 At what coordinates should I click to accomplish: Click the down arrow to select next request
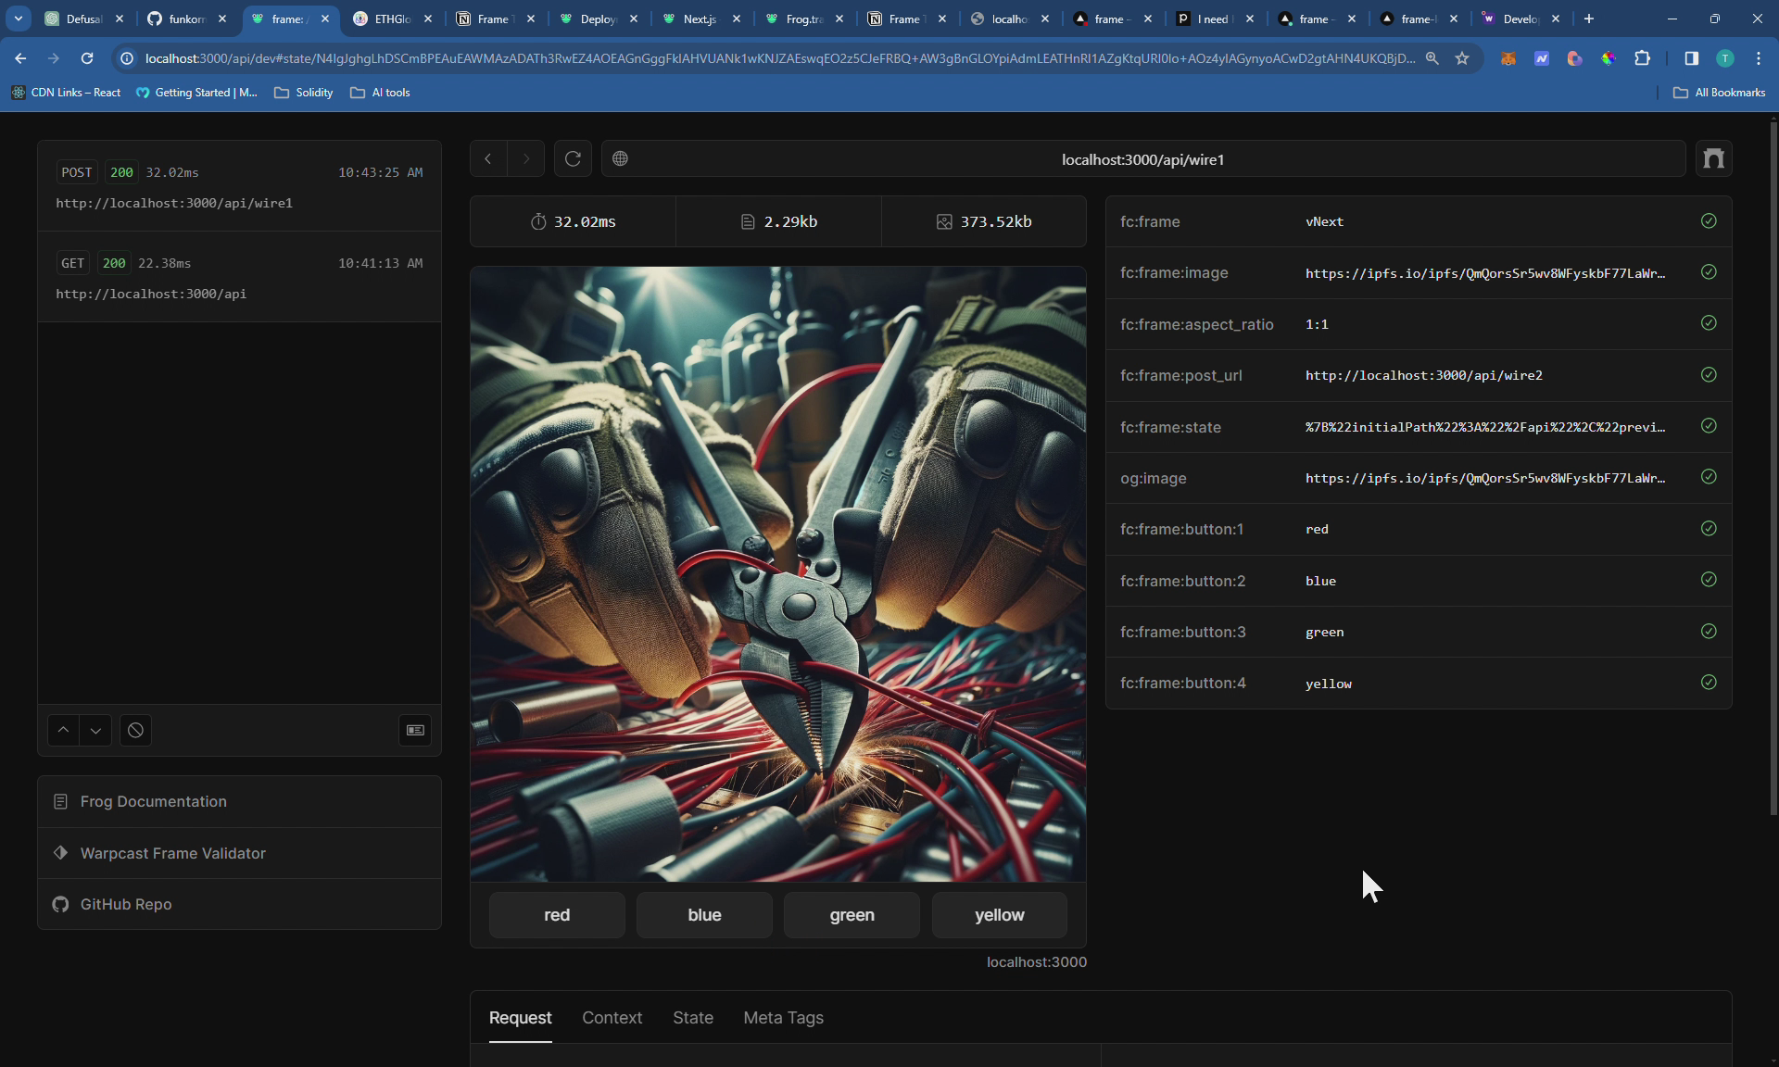tap(95, 730)
